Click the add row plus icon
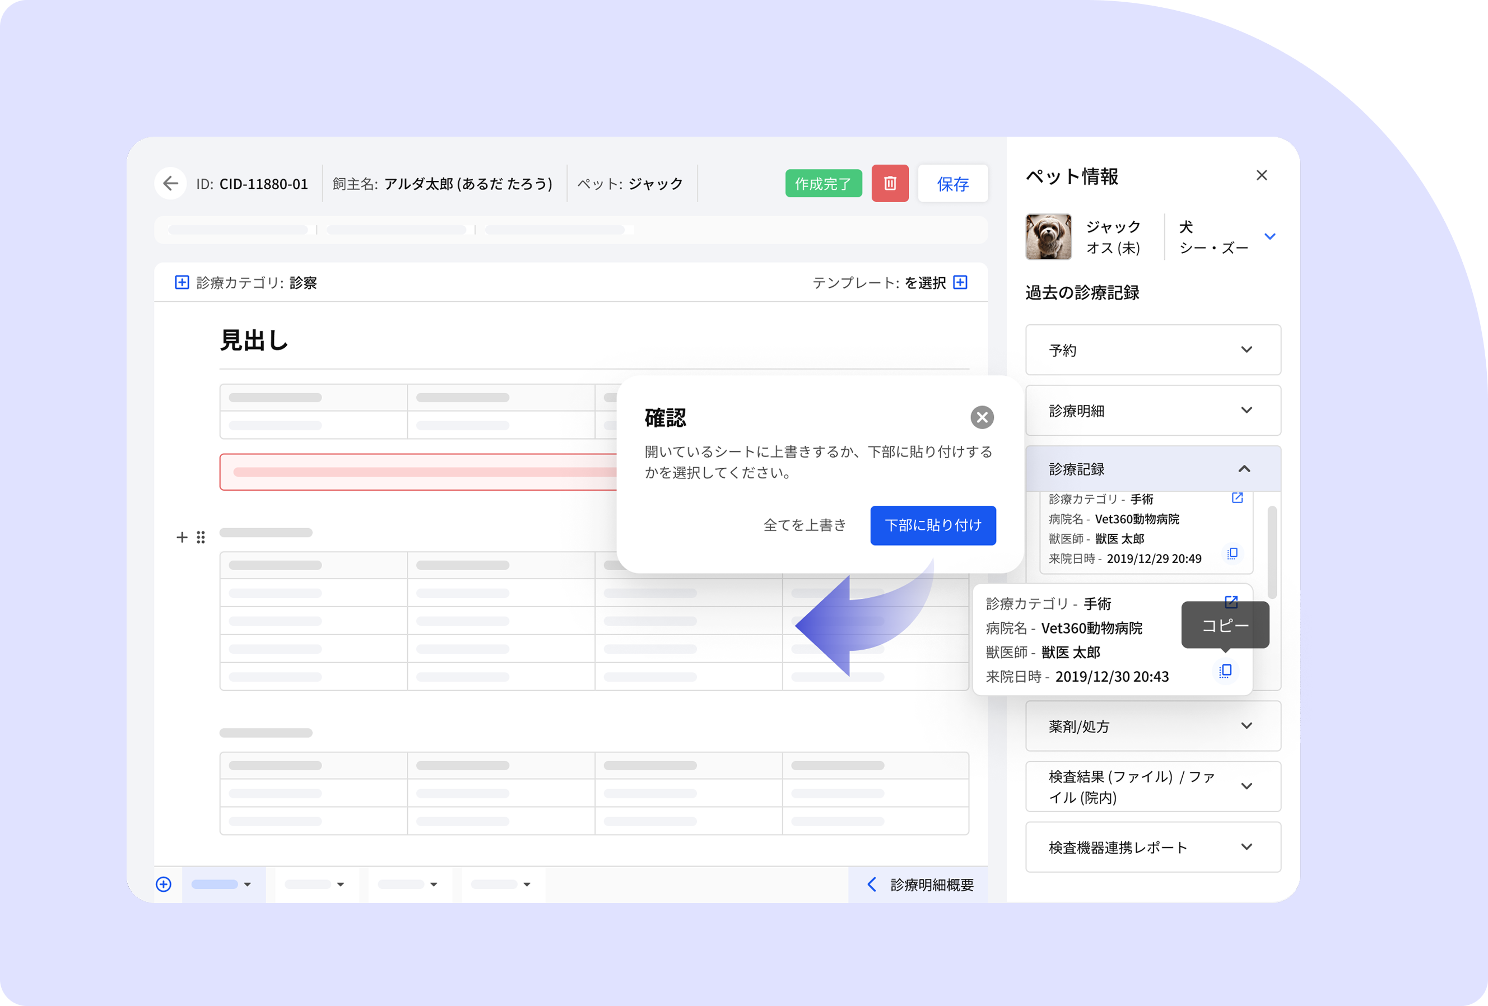Viewport: 1488px width, 1006px height. pyautogui.click(x=182, y=537)
